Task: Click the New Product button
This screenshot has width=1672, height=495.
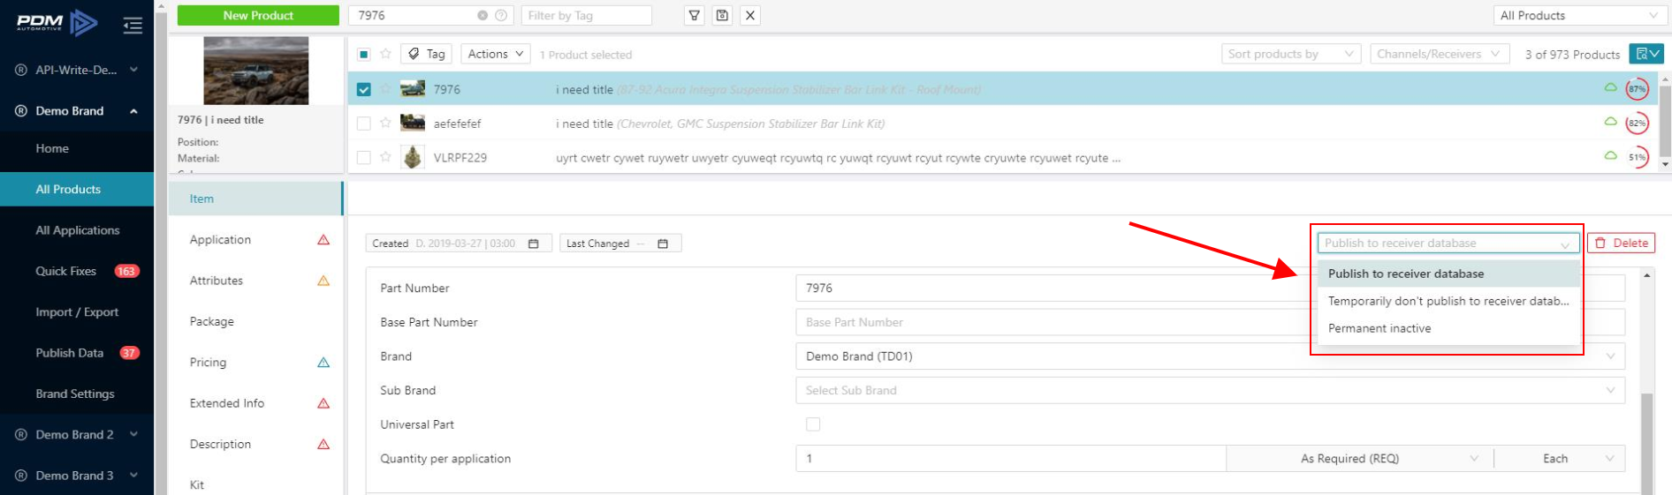Action: point(258,15)
